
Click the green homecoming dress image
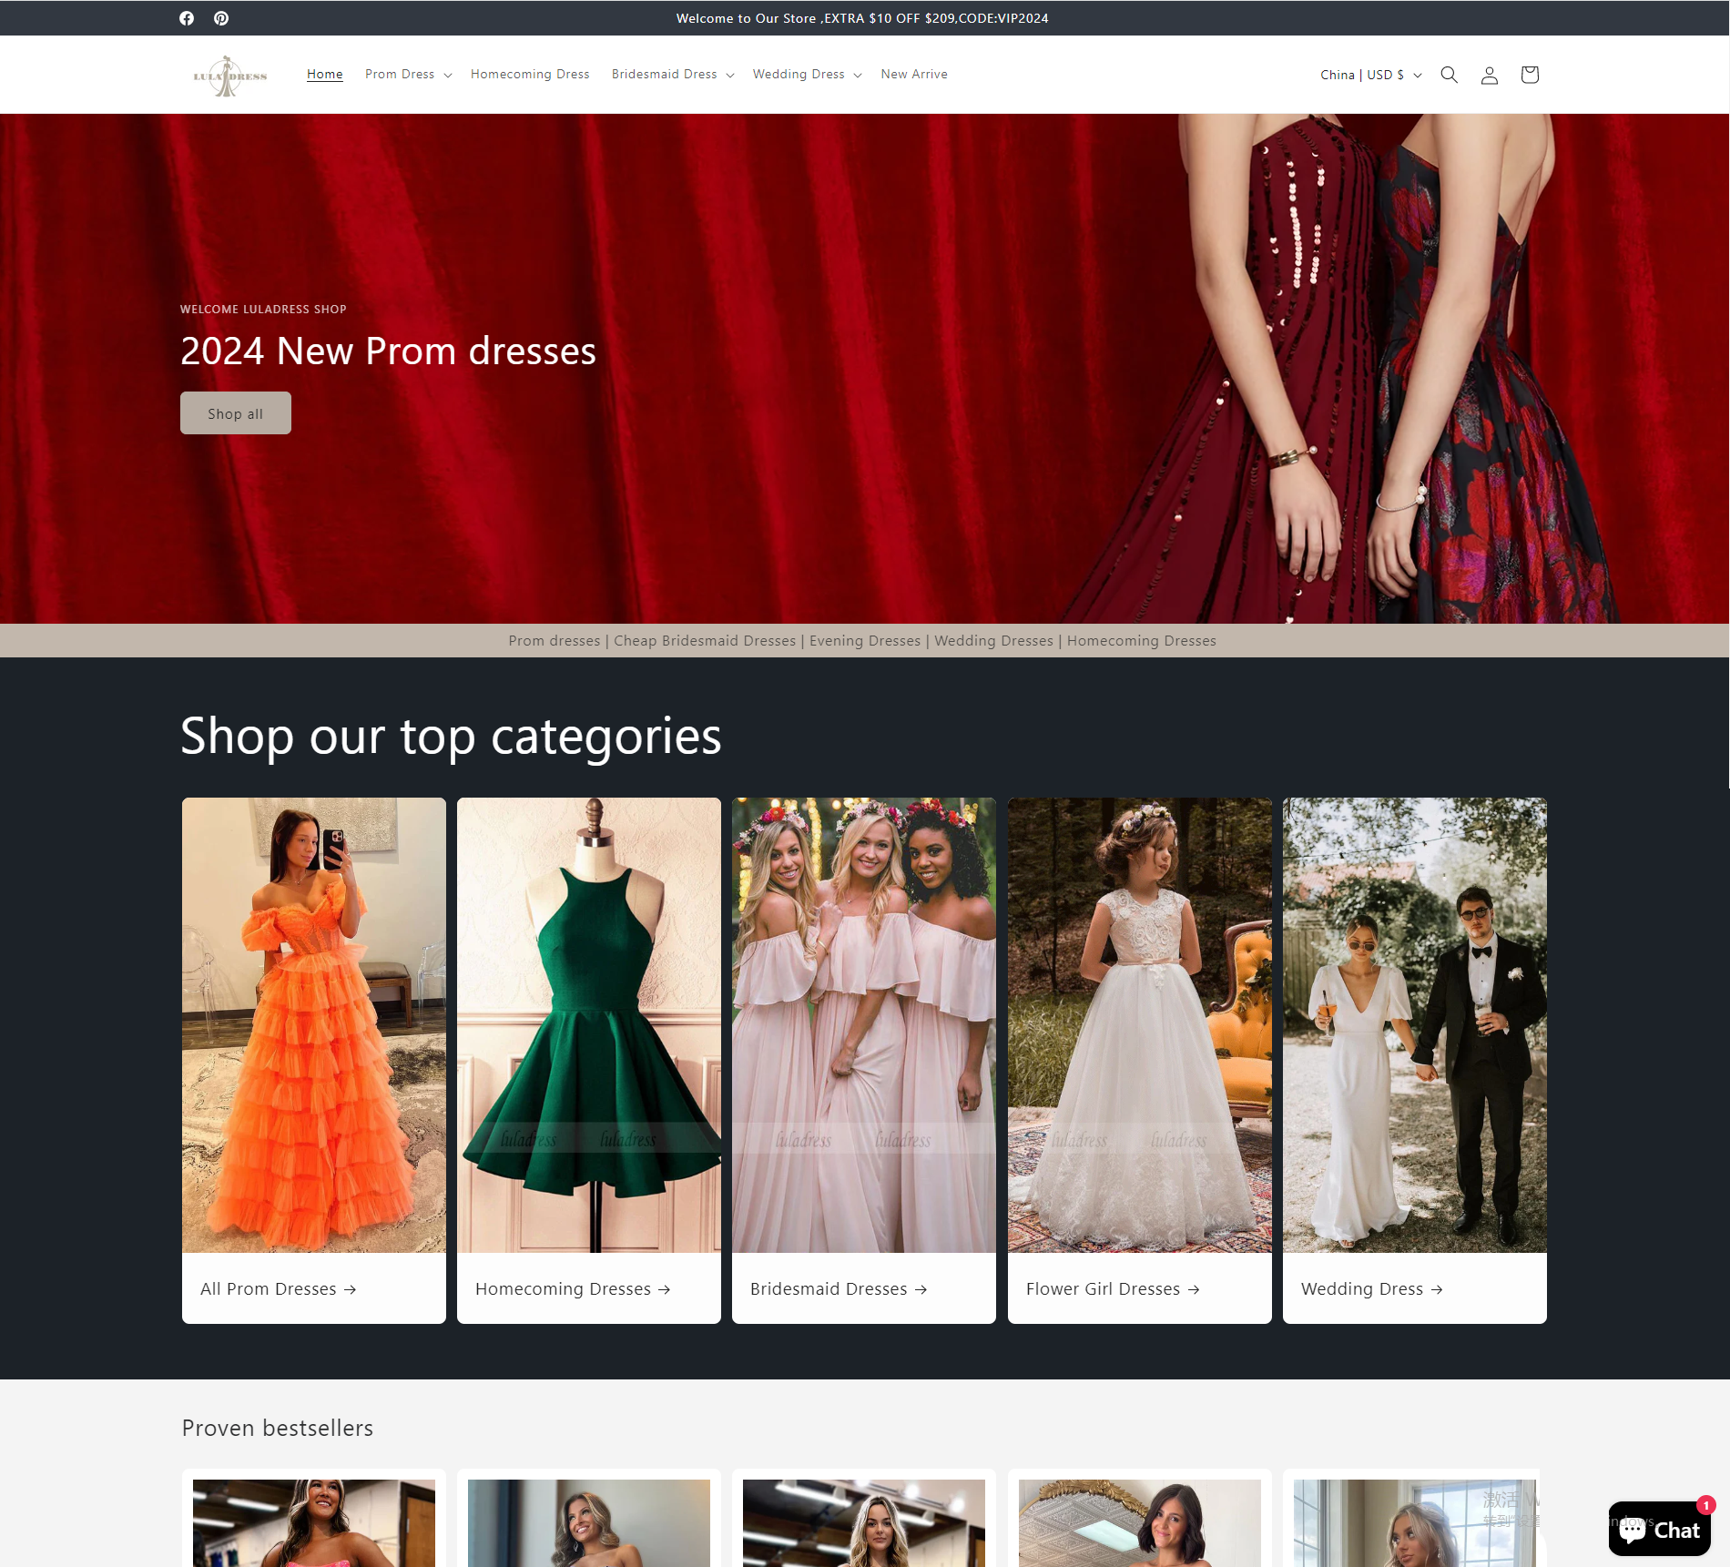tap(589, 1024)
